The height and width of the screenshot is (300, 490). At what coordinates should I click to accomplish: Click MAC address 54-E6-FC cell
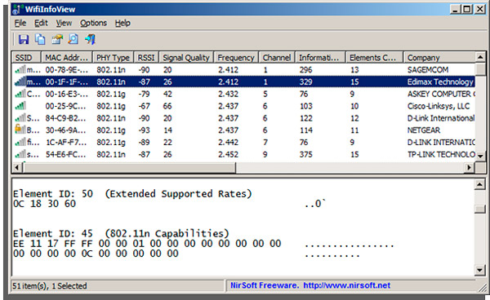(x=65, y=154)
